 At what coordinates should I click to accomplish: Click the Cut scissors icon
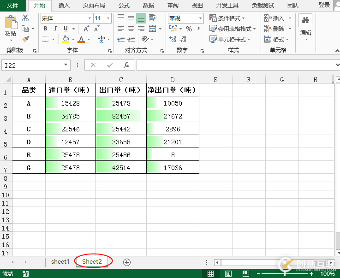click(x=25, y=18)
